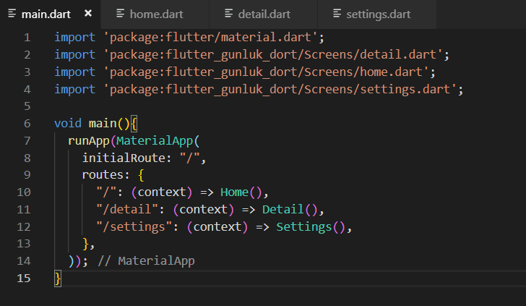
Task: Click the 'routes' property name
Action: pyautogui.click(x=103, y=175)
